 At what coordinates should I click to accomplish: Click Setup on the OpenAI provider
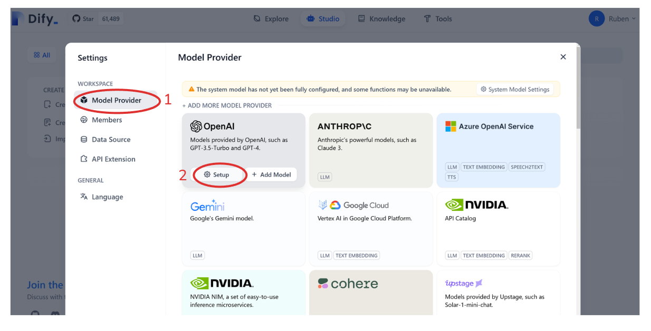219,174
